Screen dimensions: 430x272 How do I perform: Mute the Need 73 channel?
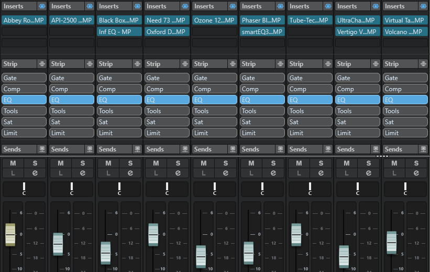pos(156,164)
